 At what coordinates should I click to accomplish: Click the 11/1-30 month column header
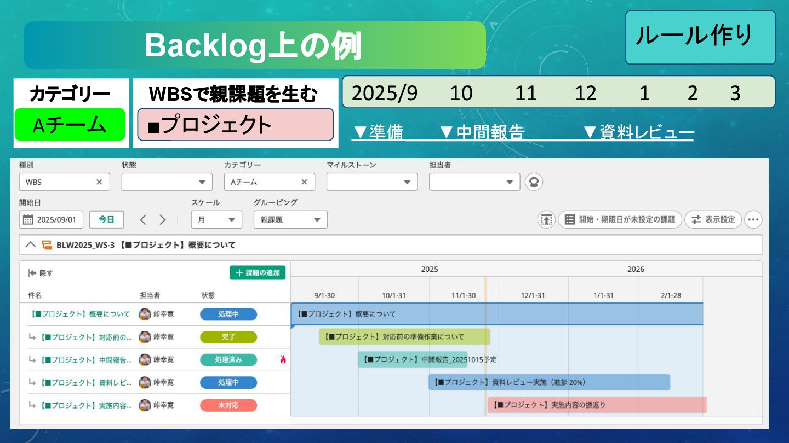tap(464, 295)
